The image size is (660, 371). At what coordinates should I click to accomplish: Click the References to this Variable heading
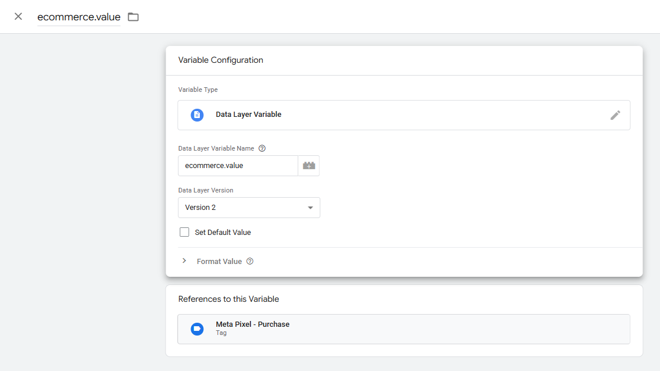(229, 299)
